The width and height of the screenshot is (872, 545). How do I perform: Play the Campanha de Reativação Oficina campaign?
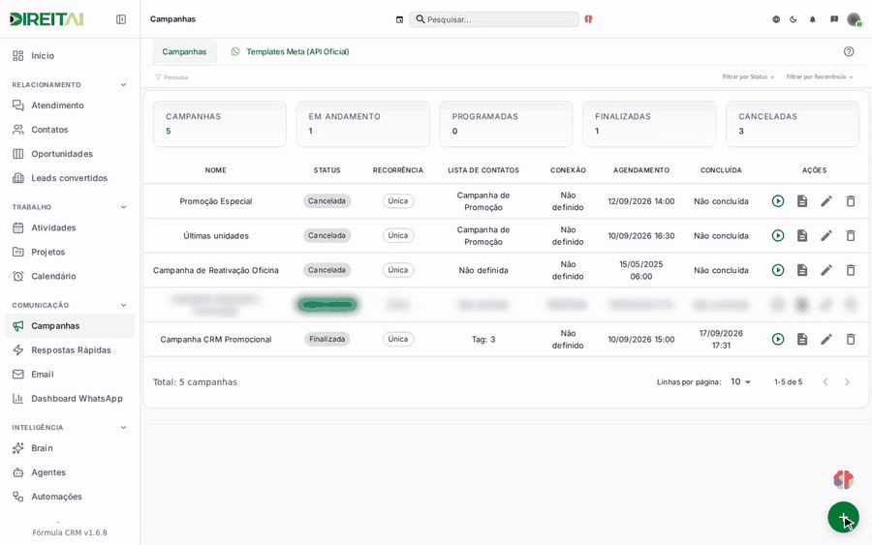[778, 270]
